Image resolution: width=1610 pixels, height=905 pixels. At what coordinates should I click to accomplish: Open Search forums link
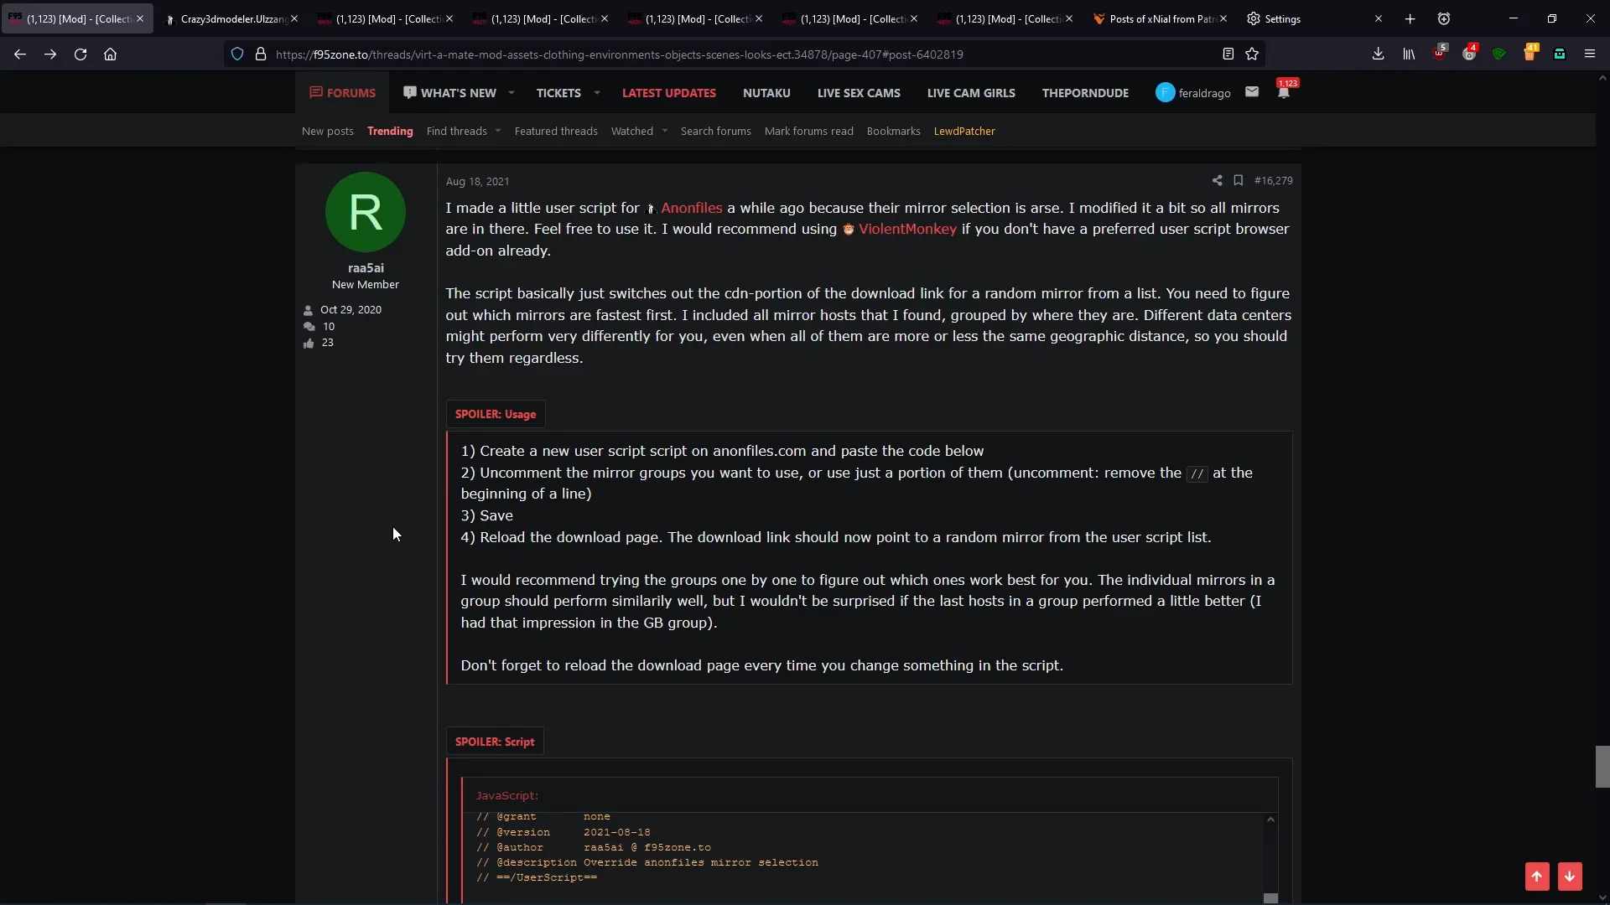pos(716,132)
